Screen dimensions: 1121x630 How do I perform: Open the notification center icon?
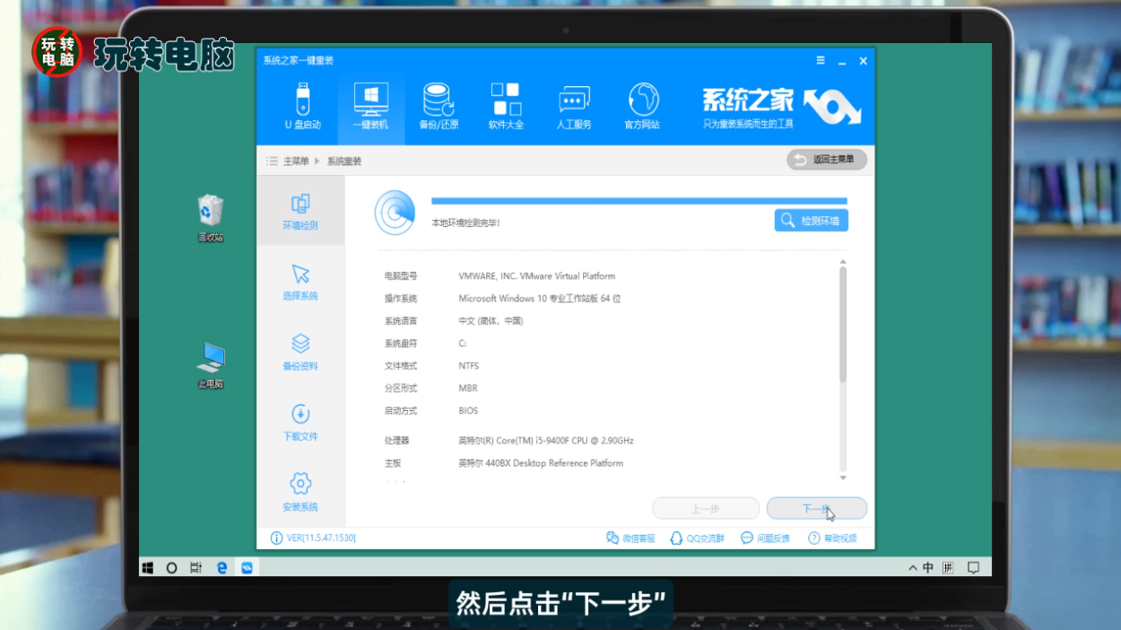(973, 568)
